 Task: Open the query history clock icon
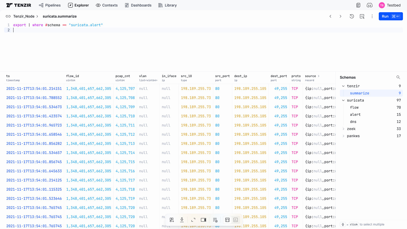(352, 16)
